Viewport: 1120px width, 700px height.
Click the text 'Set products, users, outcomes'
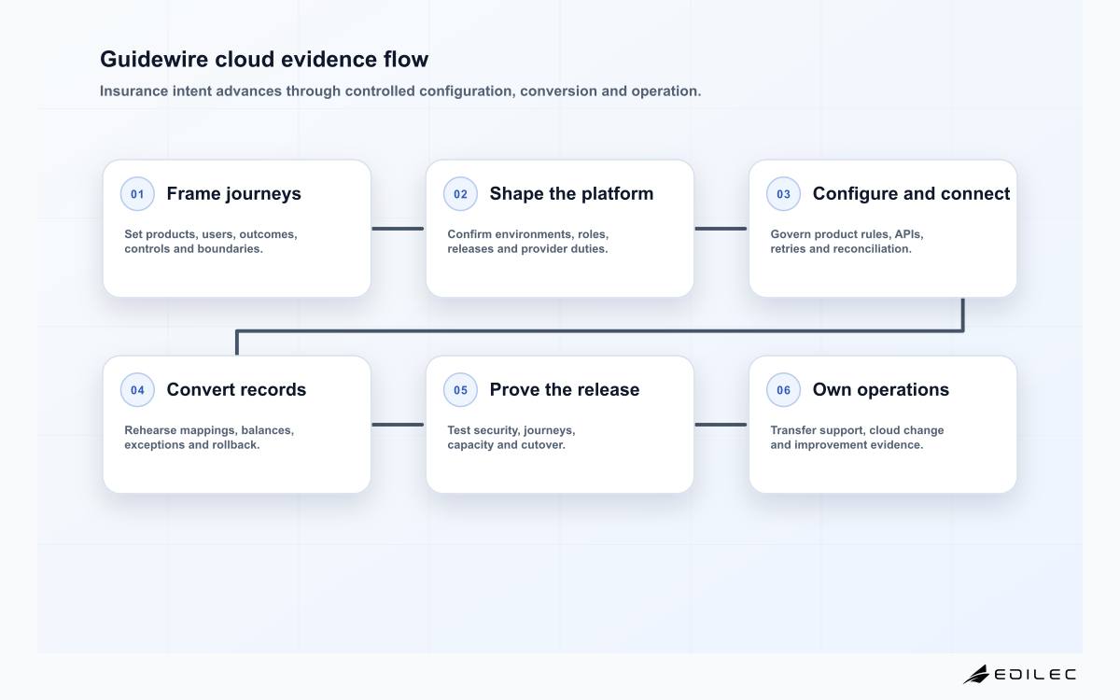point(211,234)
